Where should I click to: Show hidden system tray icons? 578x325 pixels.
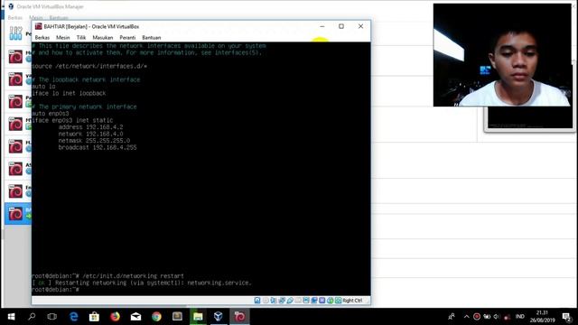coord(466,317)
